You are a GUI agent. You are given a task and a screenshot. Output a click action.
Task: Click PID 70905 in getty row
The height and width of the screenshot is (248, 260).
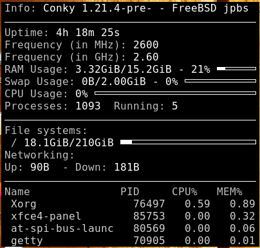[149, 241]
